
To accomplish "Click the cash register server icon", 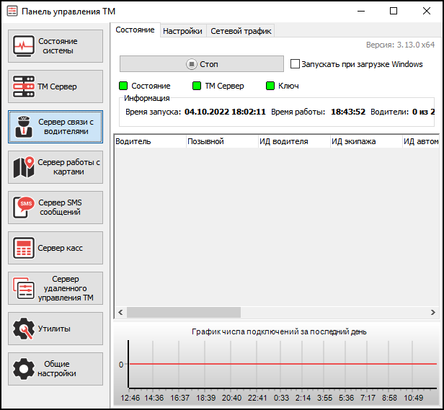I will (25, 248).
